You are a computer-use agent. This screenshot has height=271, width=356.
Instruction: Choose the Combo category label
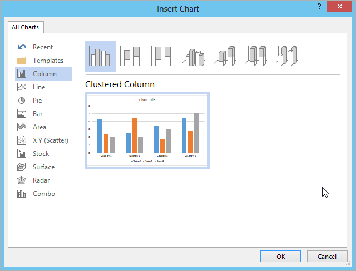[x=44, y=194]
